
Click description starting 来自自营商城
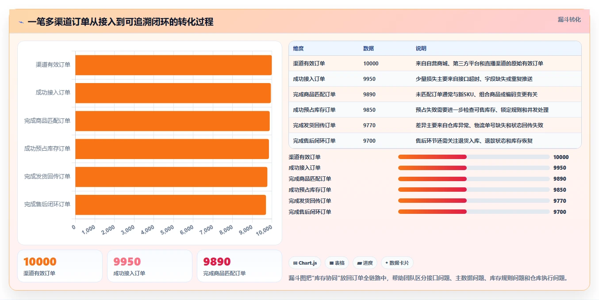coord(480,64)
